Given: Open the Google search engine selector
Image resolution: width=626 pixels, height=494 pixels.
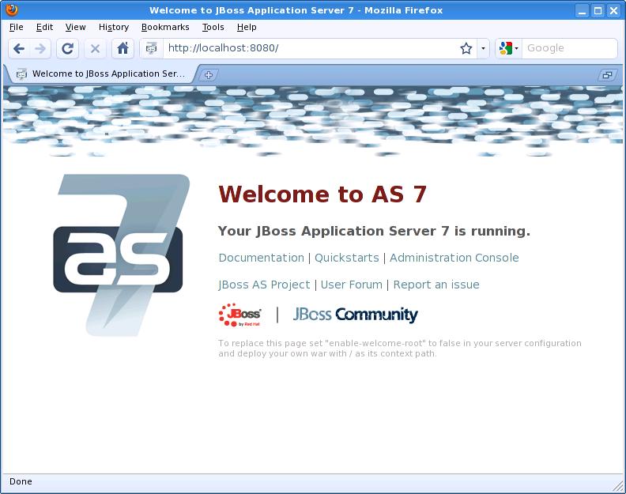Looking at the screenshot, I should (x=509, y=49).
